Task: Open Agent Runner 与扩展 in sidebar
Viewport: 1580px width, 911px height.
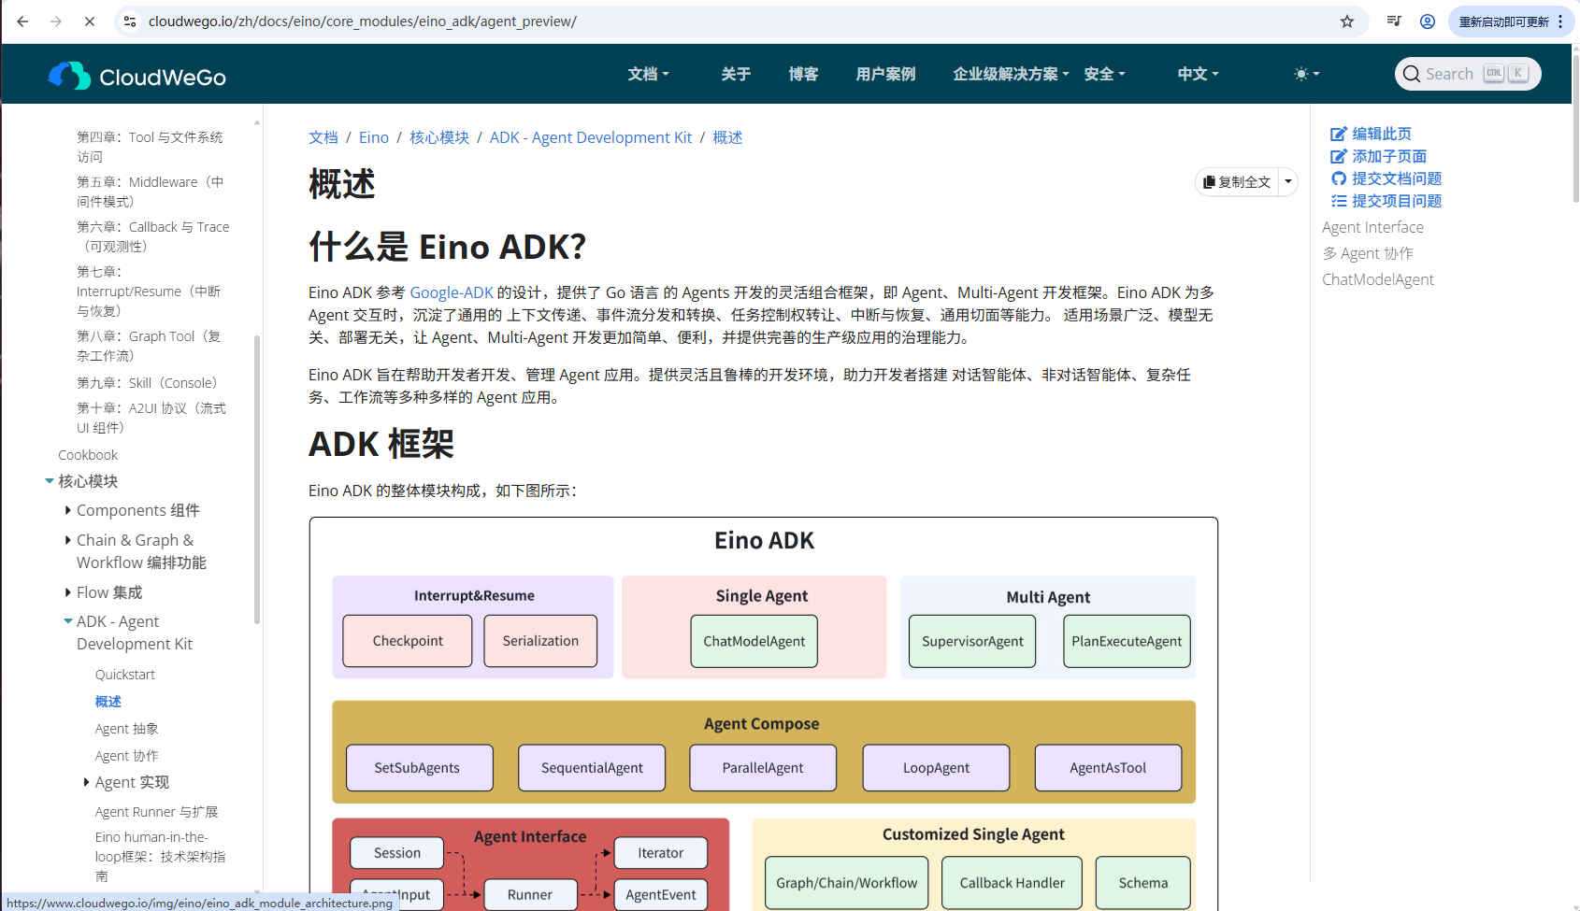Action: (156, 812)
